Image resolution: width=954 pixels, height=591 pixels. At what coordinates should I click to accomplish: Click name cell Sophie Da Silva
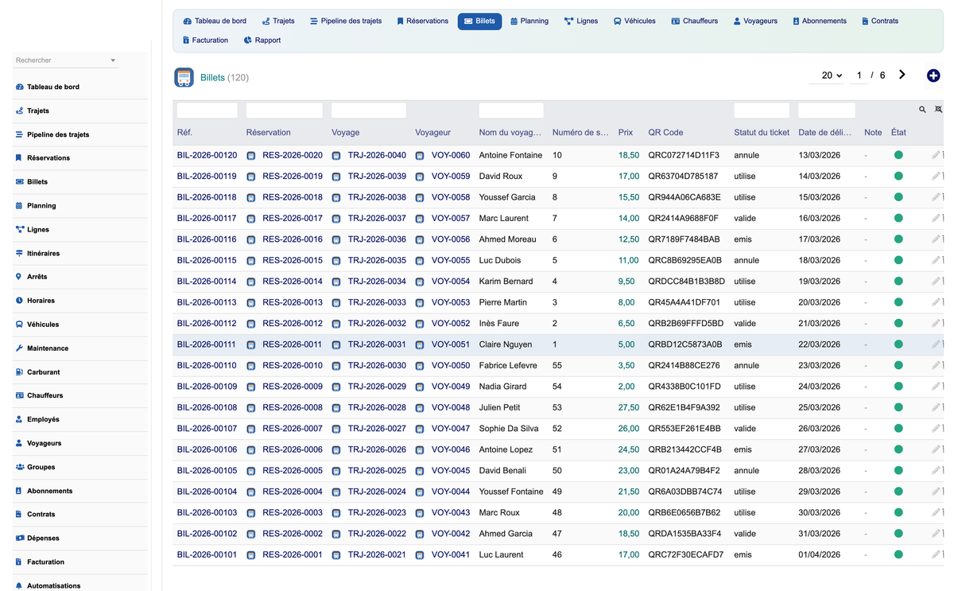click(509, 429)
